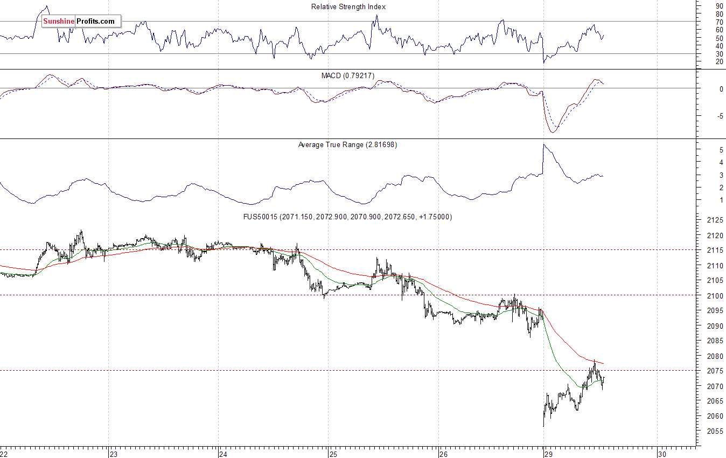This screenshot has height=458, width=726.
Task: Click the 2065 price axis label
Action: point(715,401)
